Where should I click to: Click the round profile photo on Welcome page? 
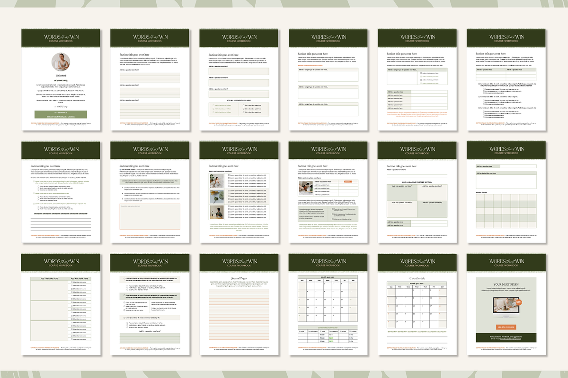[x=60, y=61]
